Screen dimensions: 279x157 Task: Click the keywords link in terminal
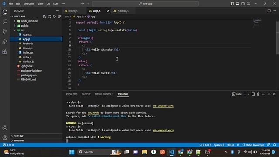(x=93, y=113)
